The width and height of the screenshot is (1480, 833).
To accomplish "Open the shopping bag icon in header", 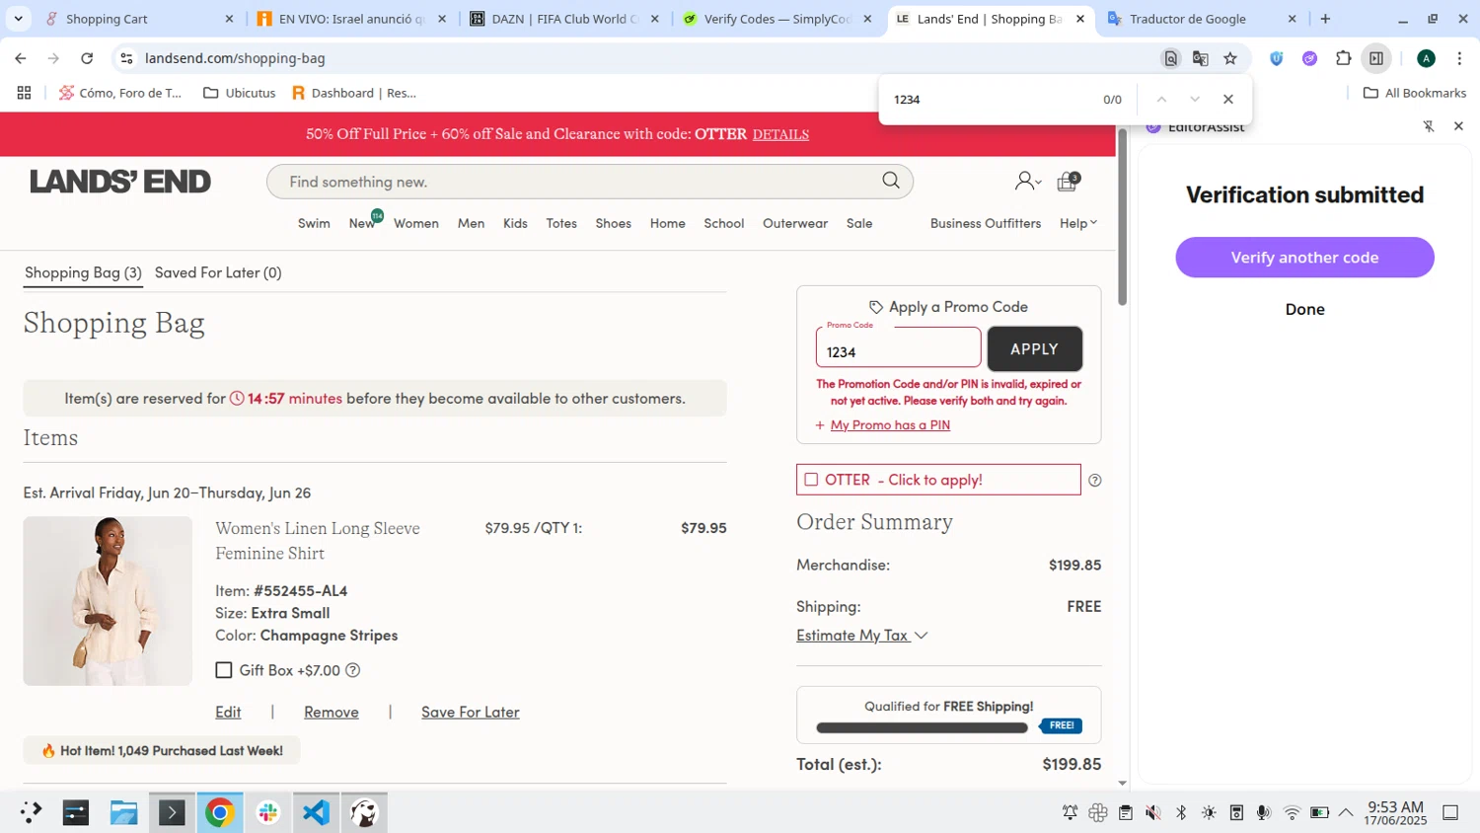I will [1068, 182].
